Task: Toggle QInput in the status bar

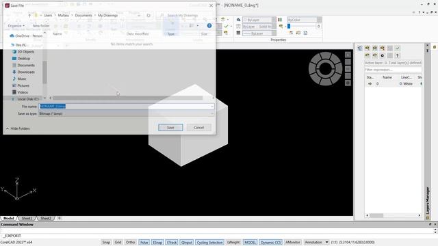Action: 187,243
